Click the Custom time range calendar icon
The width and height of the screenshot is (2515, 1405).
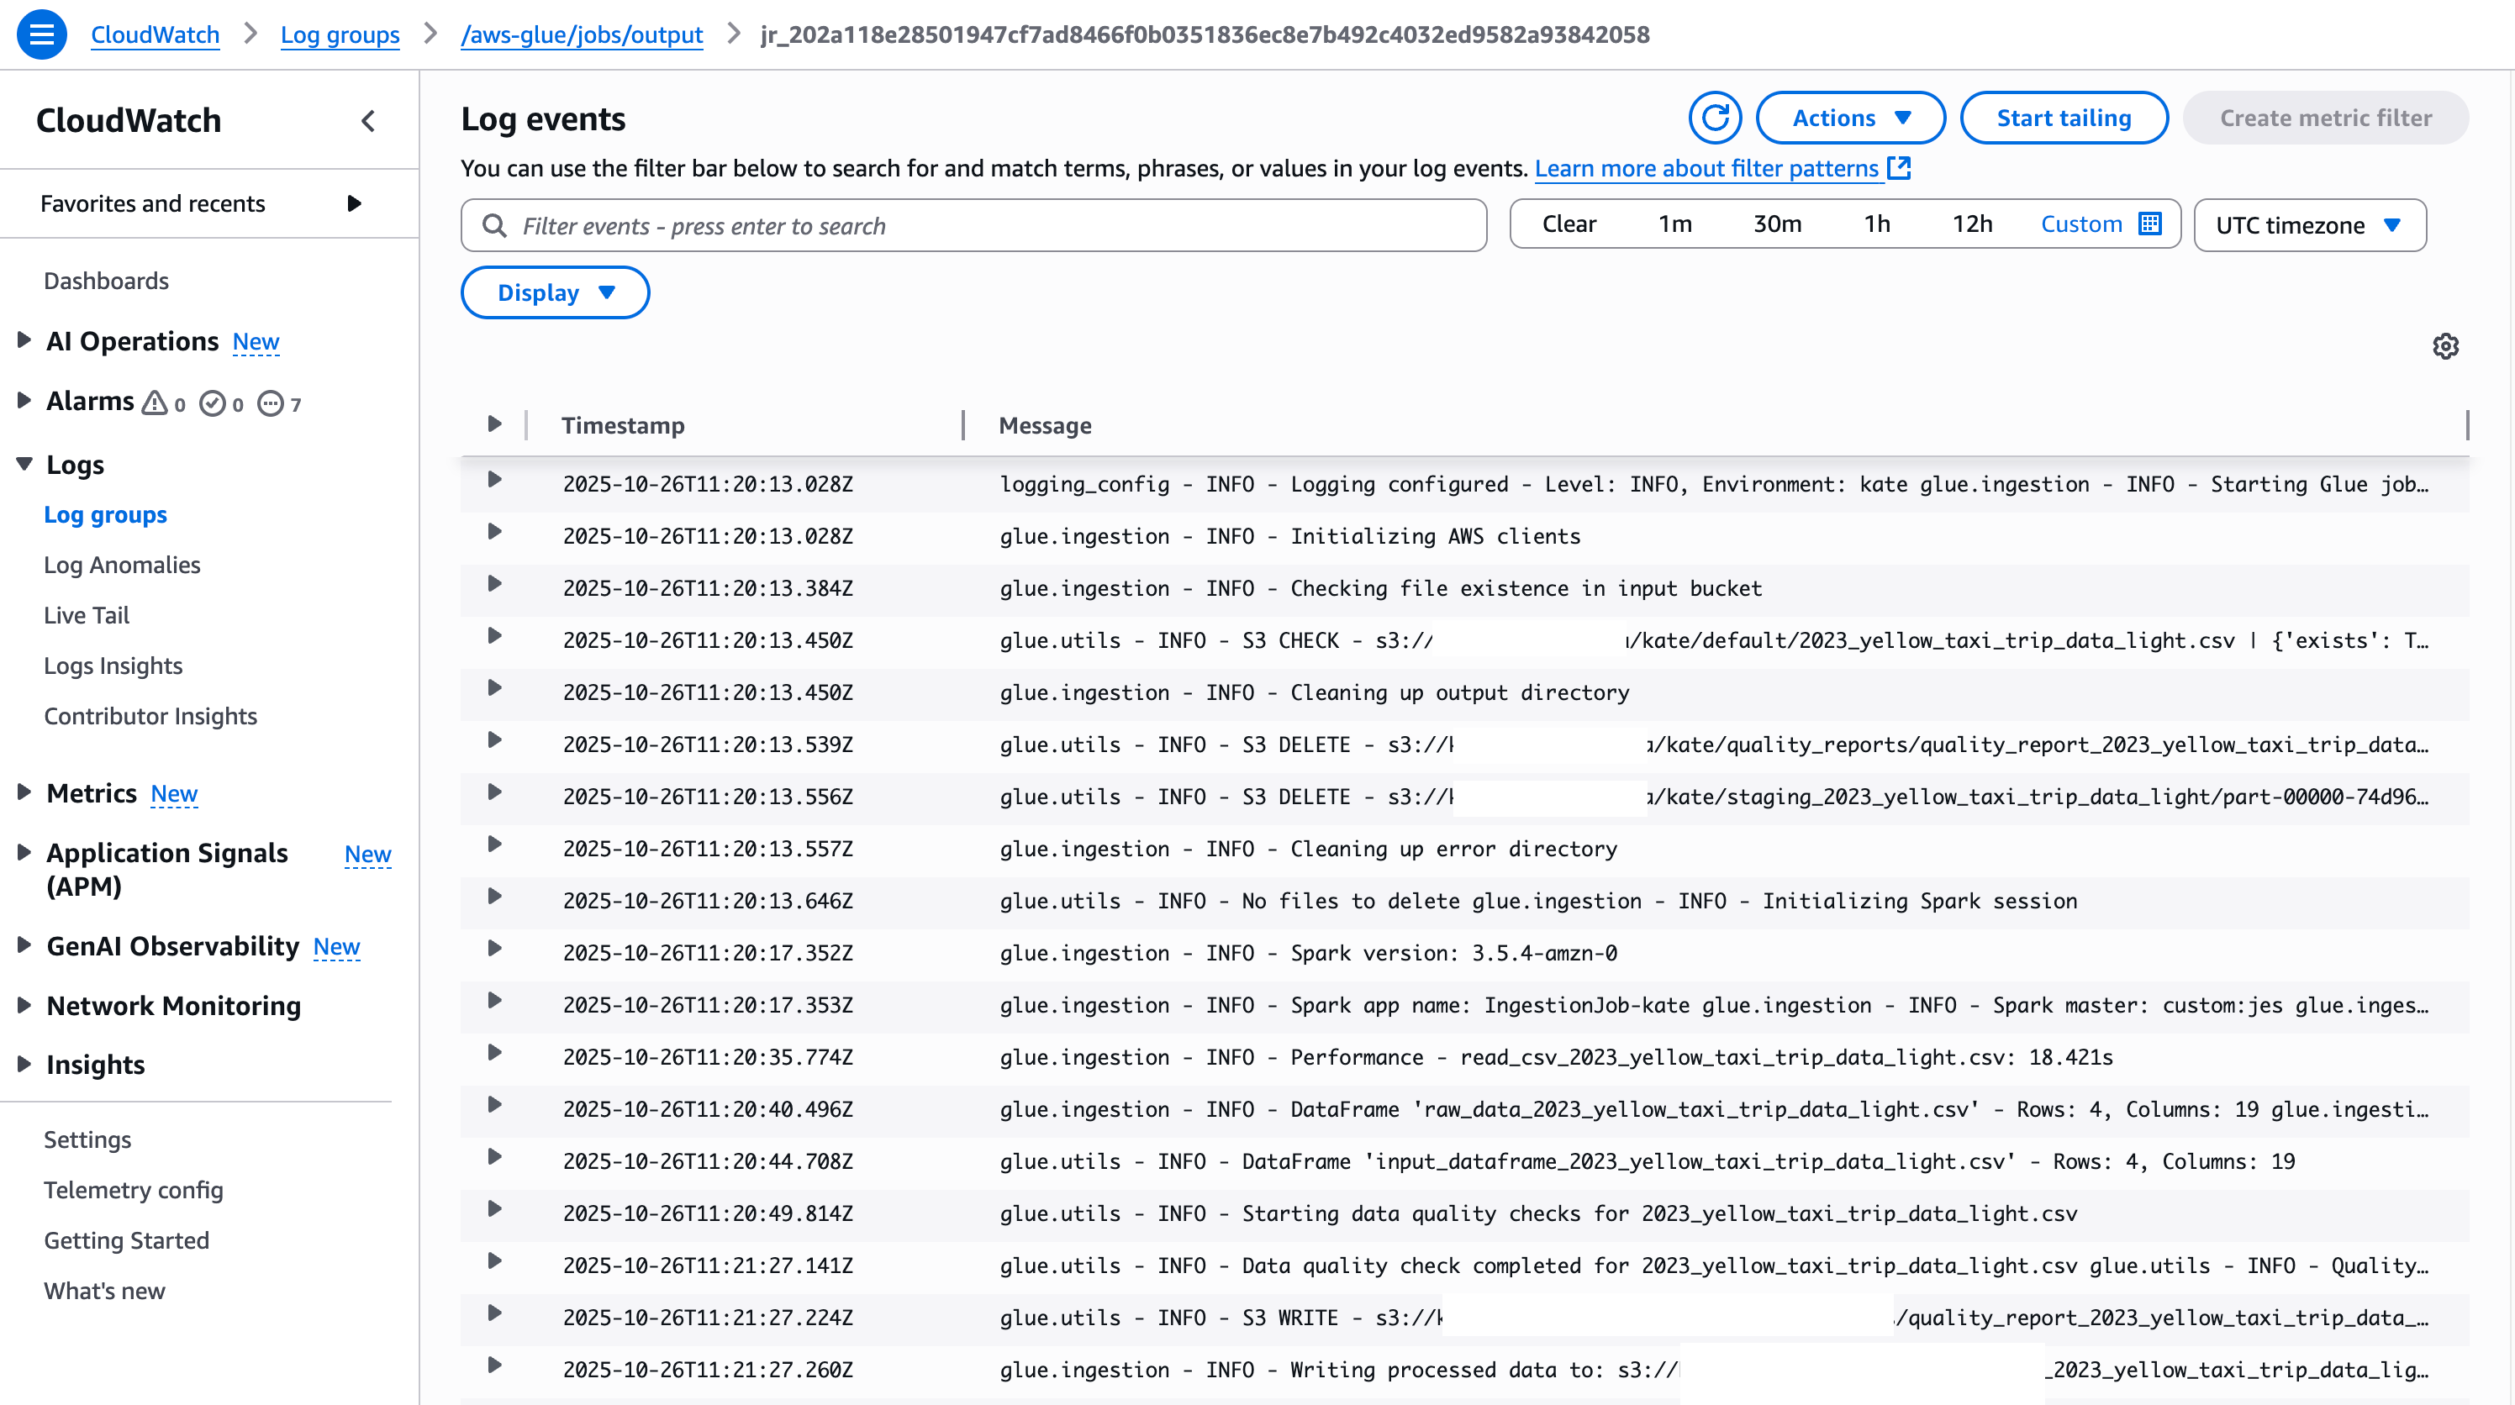click(2150, 224)
